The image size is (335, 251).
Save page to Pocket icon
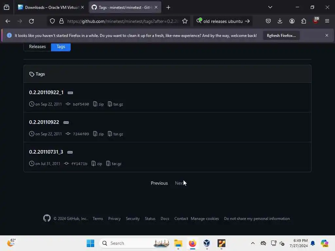pyautogui.click(x=268, y=21)
